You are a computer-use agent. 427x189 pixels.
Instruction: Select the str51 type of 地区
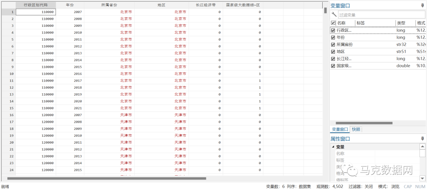coord(402,52)
